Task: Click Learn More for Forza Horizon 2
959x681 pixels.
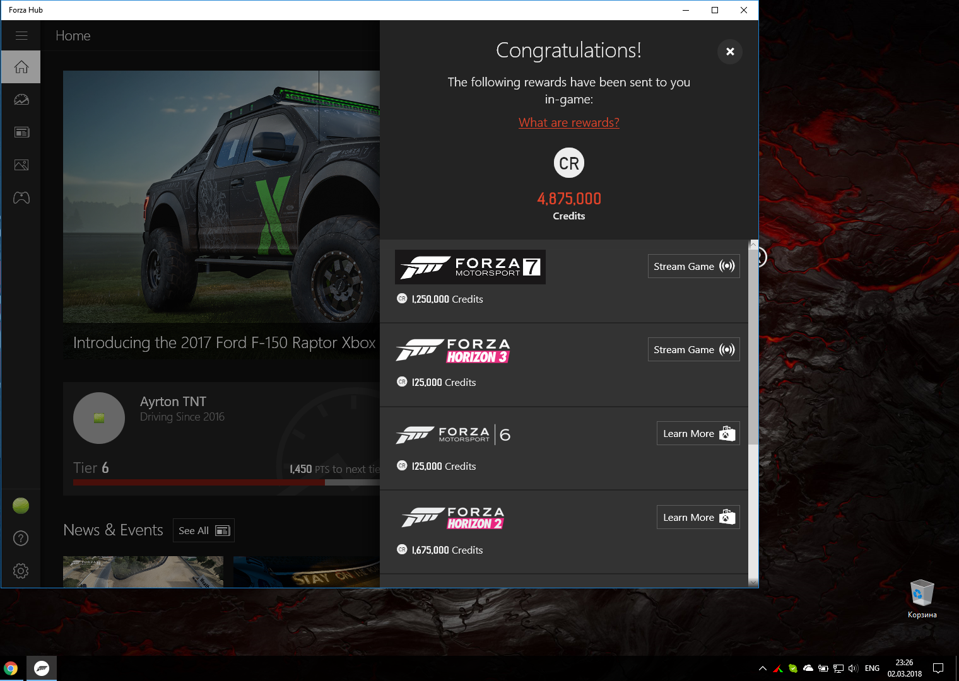Action: point(698,517)
